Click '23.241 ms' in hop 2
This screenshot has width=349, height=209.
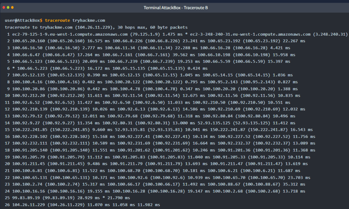(x=194, y=41)
